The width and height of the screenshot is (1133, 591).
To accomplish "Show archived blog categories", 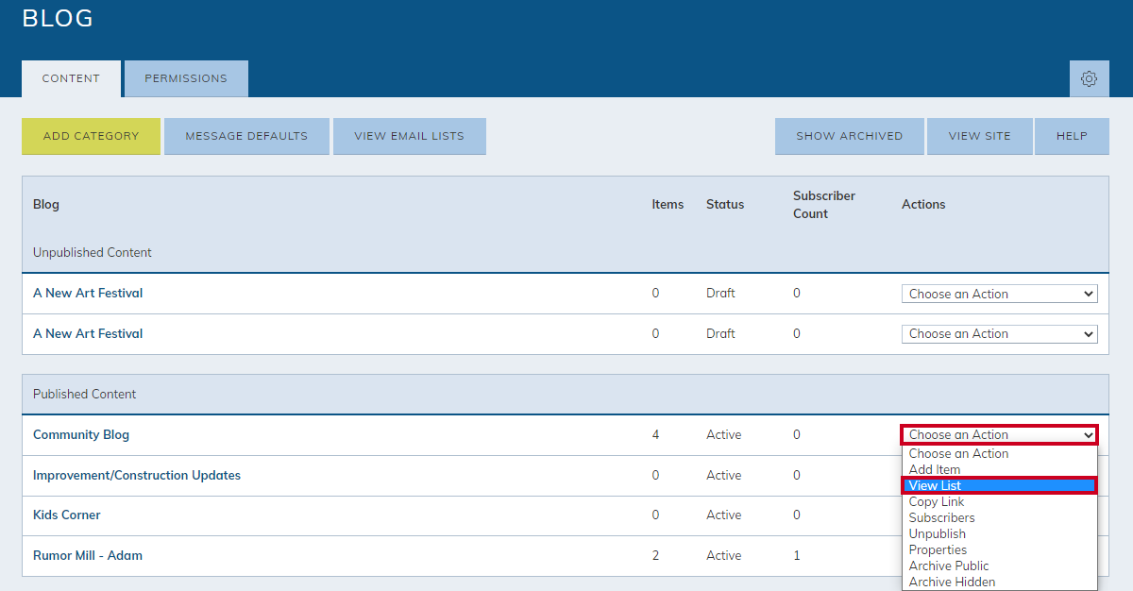I will 849,136.
